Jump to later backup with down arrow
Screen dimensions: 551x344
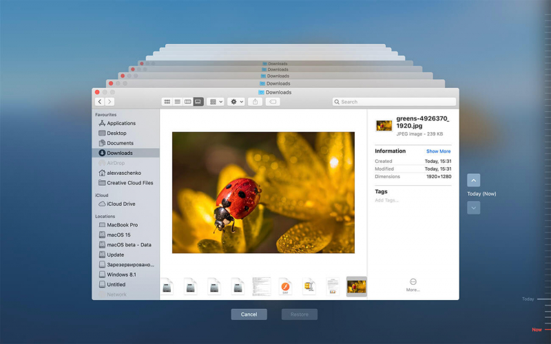coord(474,207)
